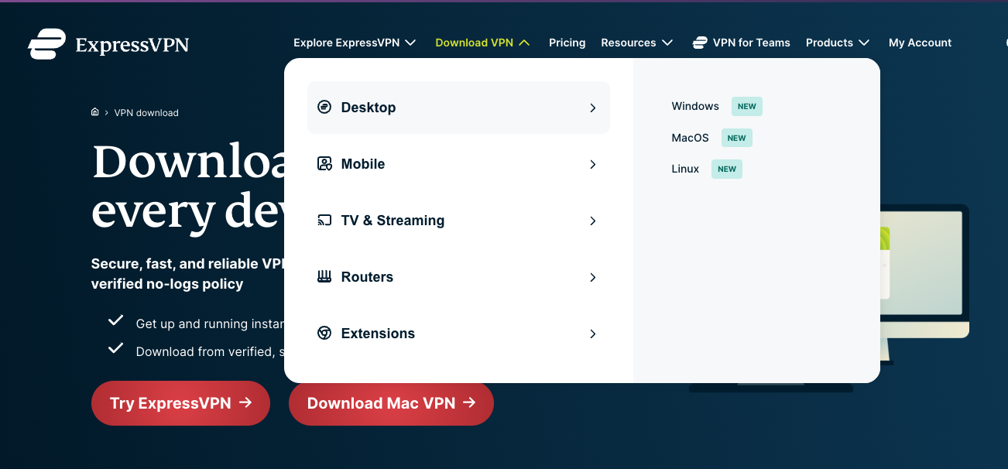Select TV & Streaming in the download menu
Viewport: 1008px width, 469px height.
(458, 221)
